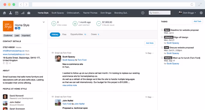Screen dimensions: 205x110
Task: Open the settings gear icon
Action: point(201,13)
